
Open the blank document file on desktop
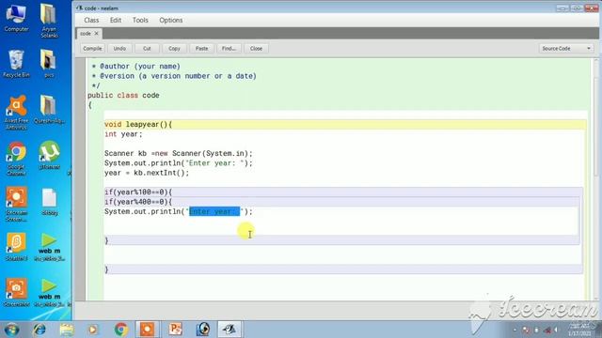click(x=49, y=202)
